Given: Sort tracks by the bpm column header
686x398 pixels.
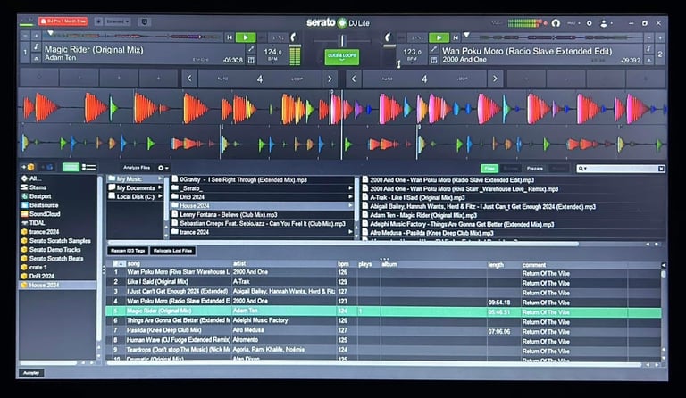Looking at the screenshot, I should coord(343,264).
